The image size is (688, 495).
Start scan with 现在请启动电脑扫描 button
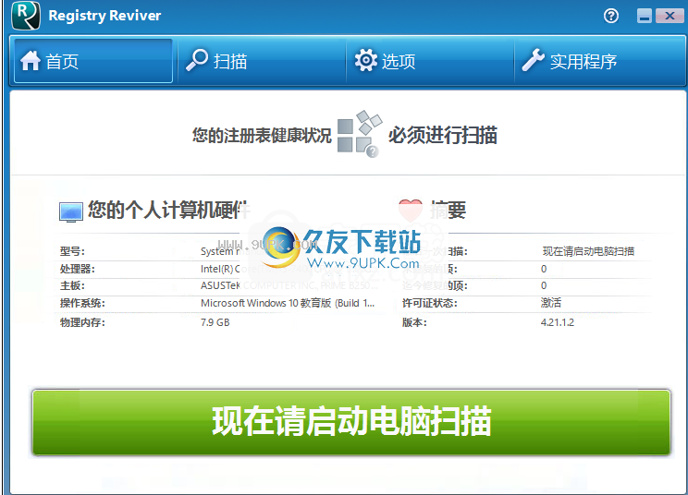click(x=351, y=422)
